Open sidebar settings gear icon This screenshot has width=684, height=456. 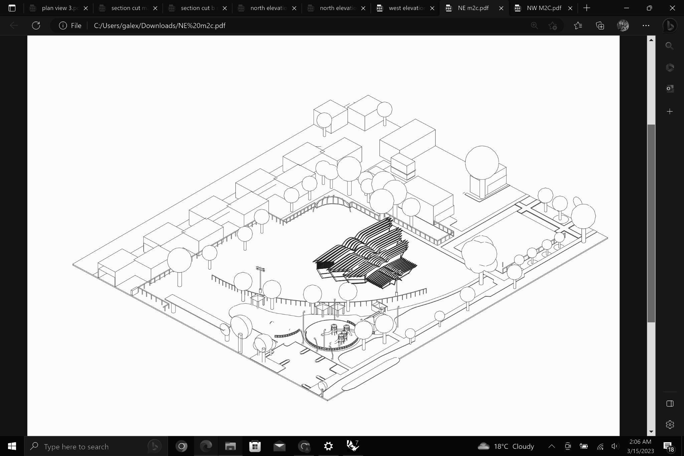click(670, 425)
